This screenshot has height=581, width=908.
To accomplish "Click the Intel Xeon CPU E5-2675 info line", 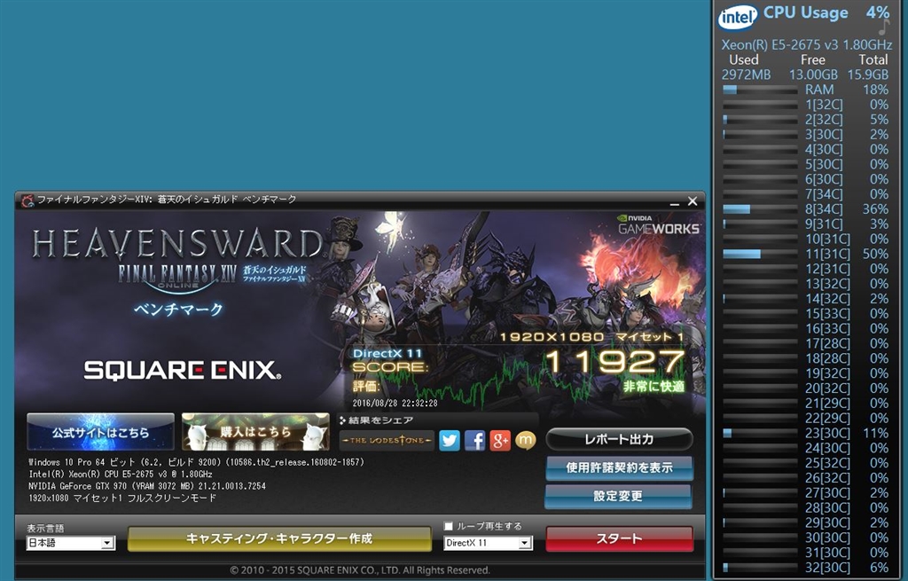I will pos(121,474).
